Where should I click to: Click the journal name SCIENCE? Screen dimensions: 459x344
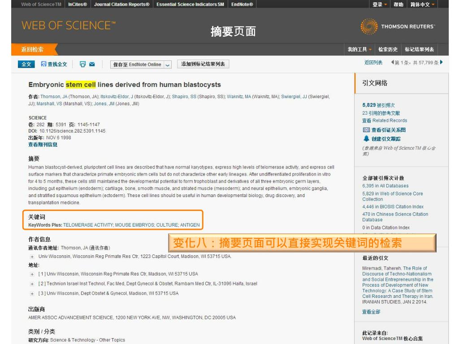38,118
